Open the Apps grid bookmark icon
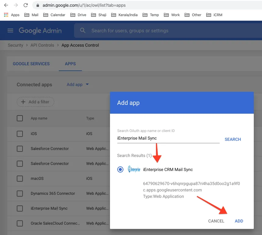The height and width of the screenshot is (235, 262). 6,15
